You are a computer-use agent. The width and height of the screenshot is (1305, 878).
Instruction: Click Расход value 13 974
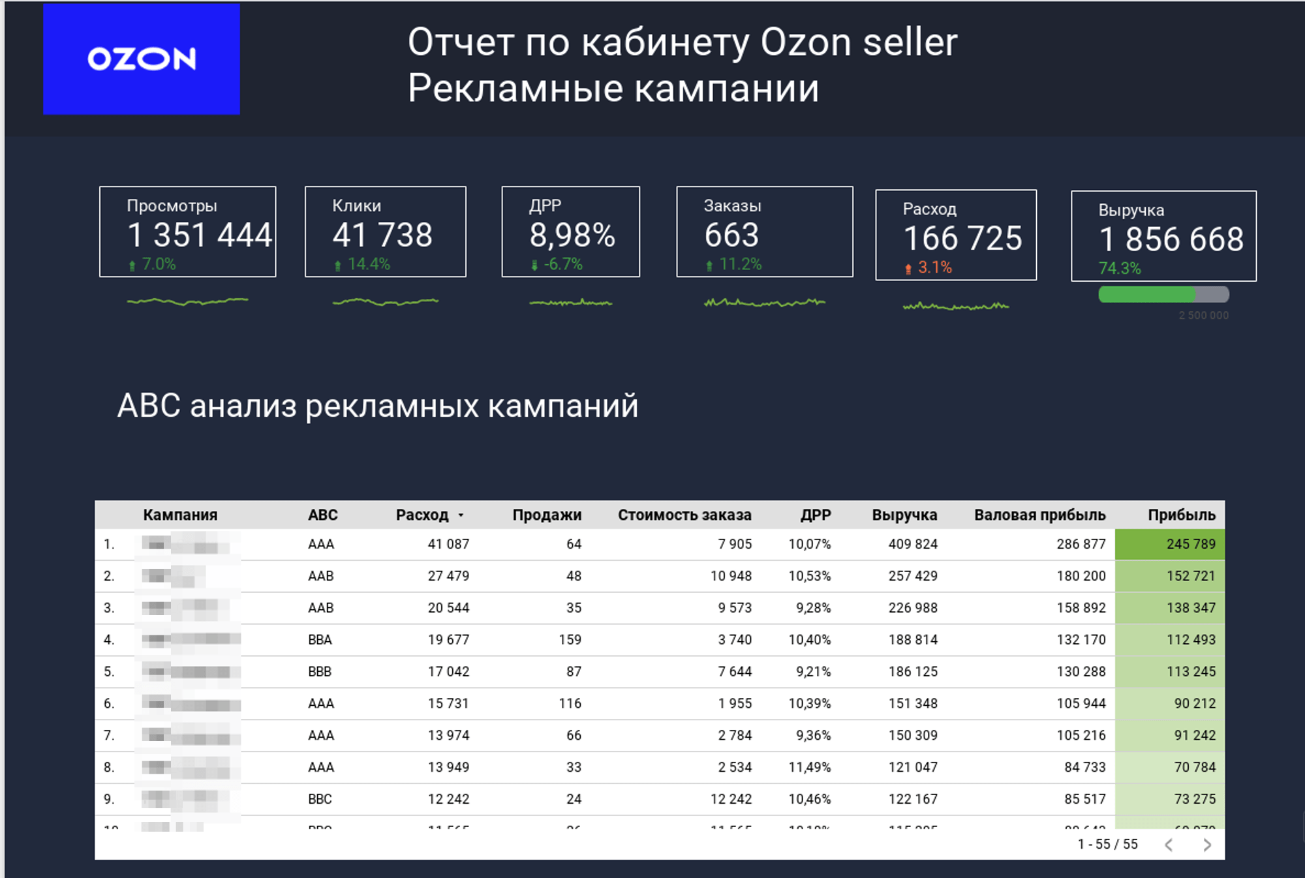pos(448,736)
